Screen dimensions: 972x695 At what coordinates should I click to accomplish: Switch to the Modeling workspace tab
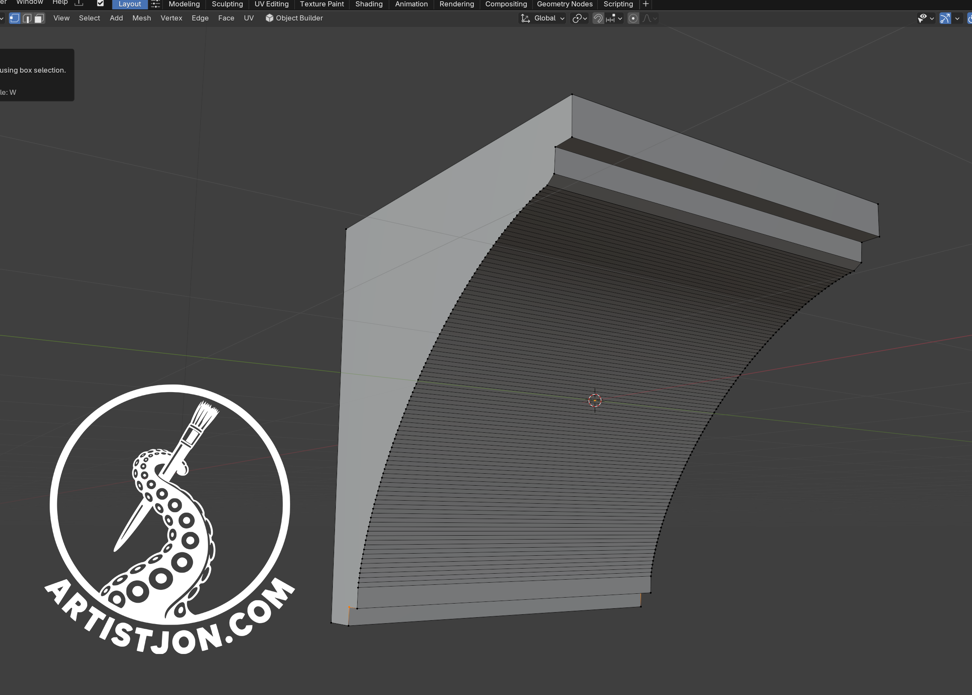click(x=184, y=4)
